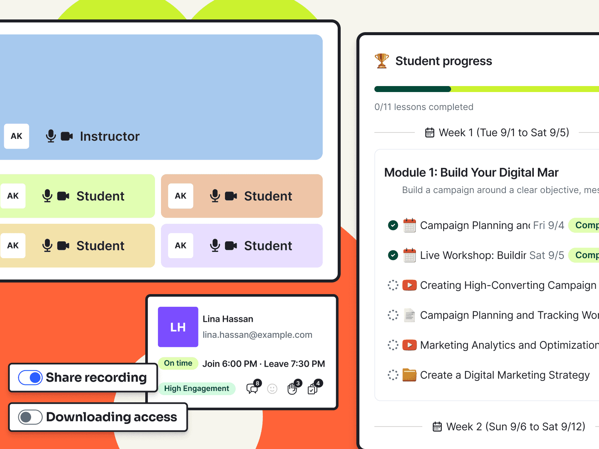The image size is (599, 449).
Task: Collapse the Week 1 section header
Action: (497, 132)
